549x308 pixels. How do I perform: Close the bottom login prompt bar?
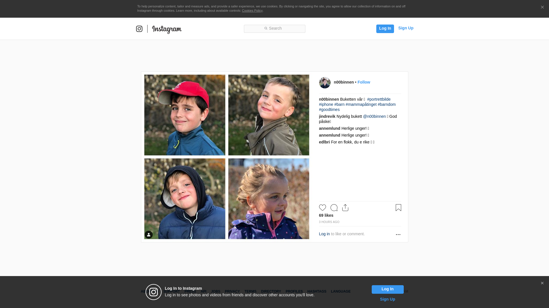click(x=542, y=283)
